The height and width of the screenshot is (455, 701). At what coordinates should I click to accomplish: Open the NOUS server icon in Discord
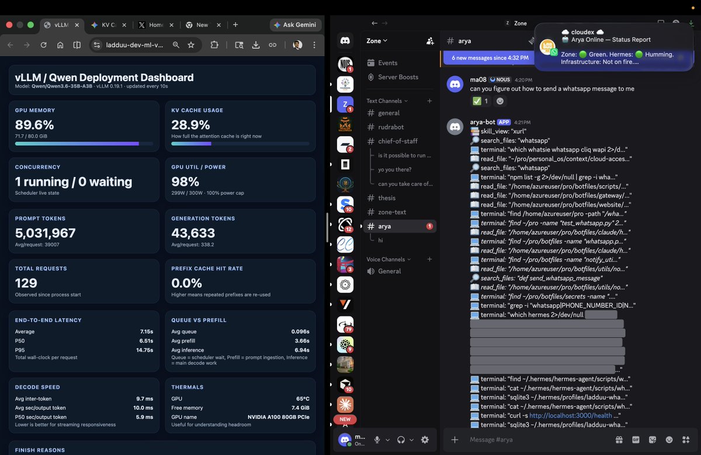pyautogui.click(x=345, y=64)
